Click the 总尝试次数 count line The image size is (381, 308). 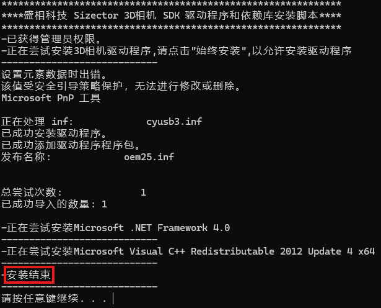click(74, 192)
